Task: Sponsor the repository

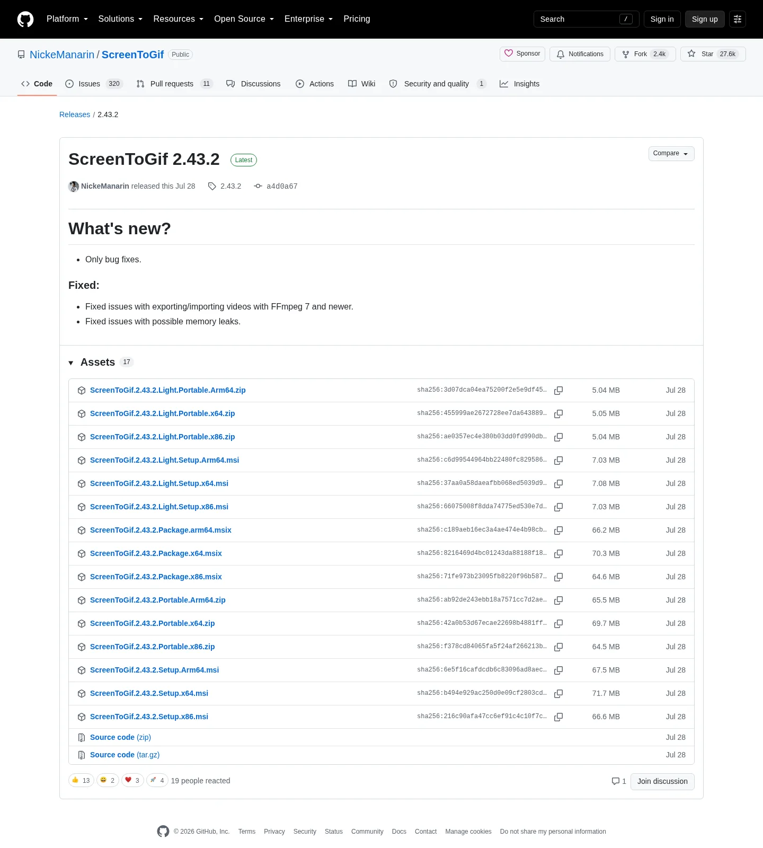Action: coord(522,54)
